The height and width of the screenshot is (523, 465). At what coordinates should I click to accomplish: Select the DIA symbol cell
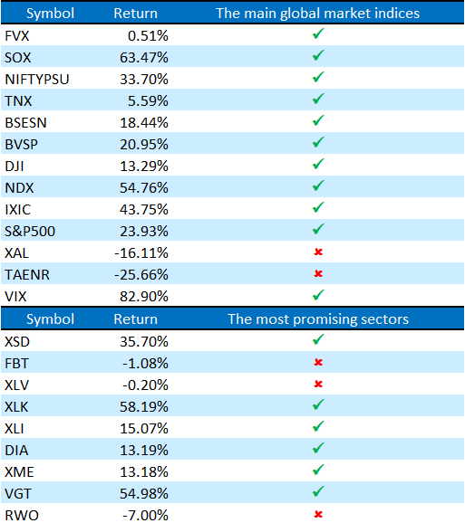[x=50, y=450]
